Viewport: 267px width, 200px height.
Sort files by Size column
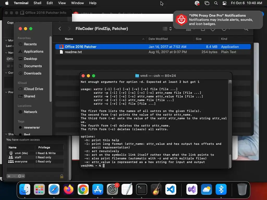coord(207,39)
